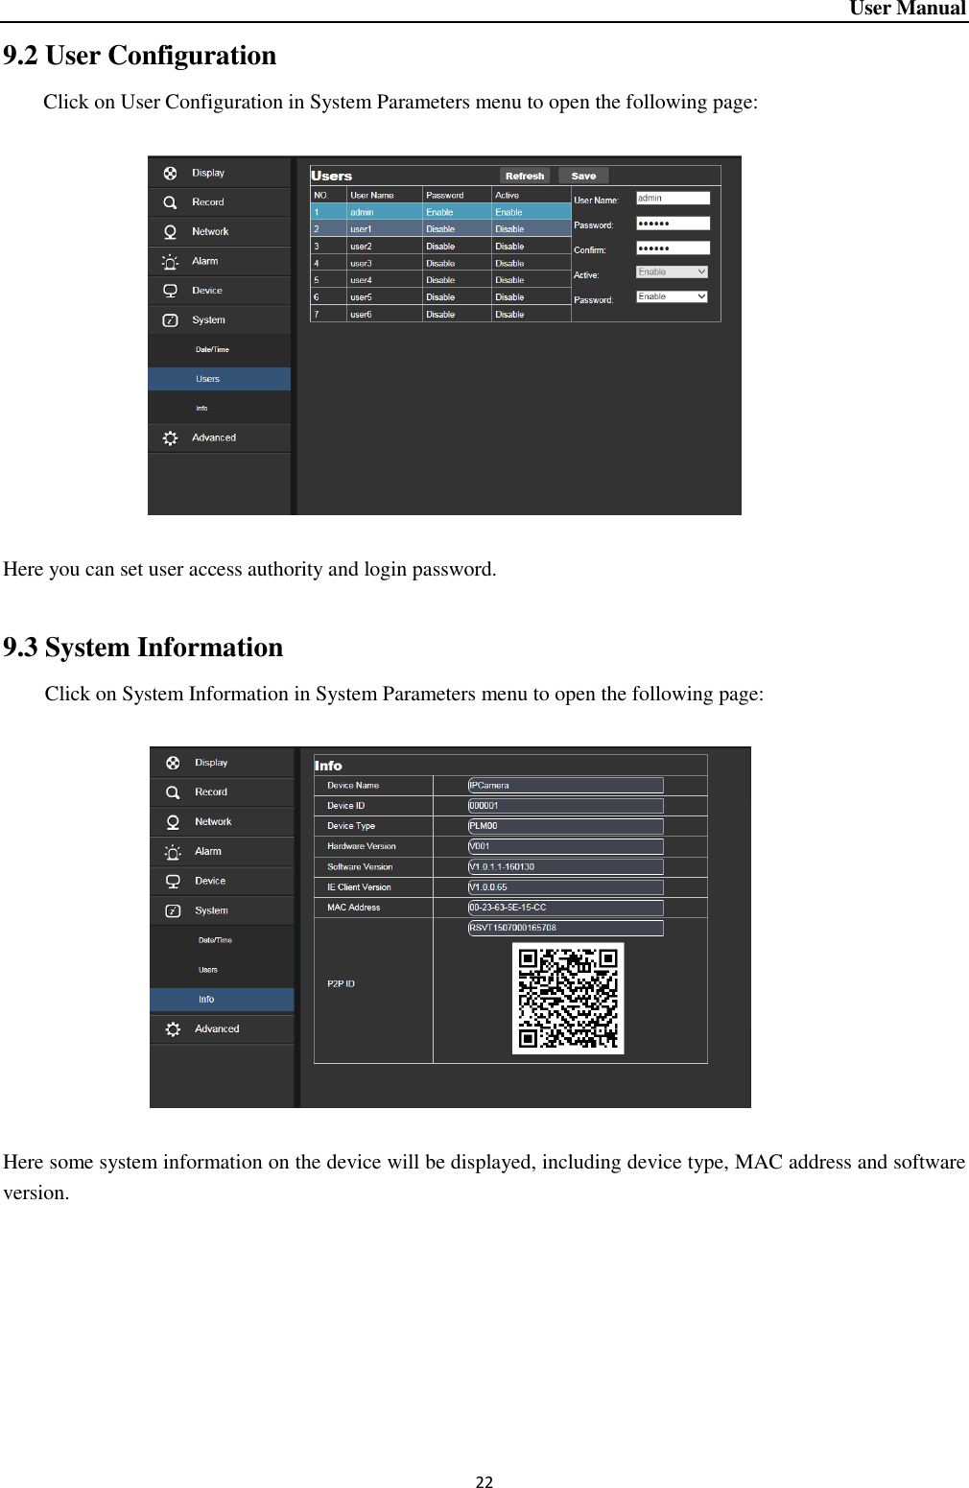The height and width of the screenshot is (1488, 969).
Task: Open Display menu label in Users screenshot
Action: [x=208, y=173]
